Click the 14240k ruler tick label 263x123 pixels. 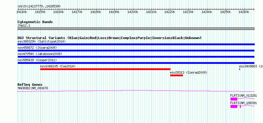(x=207, y=12)
